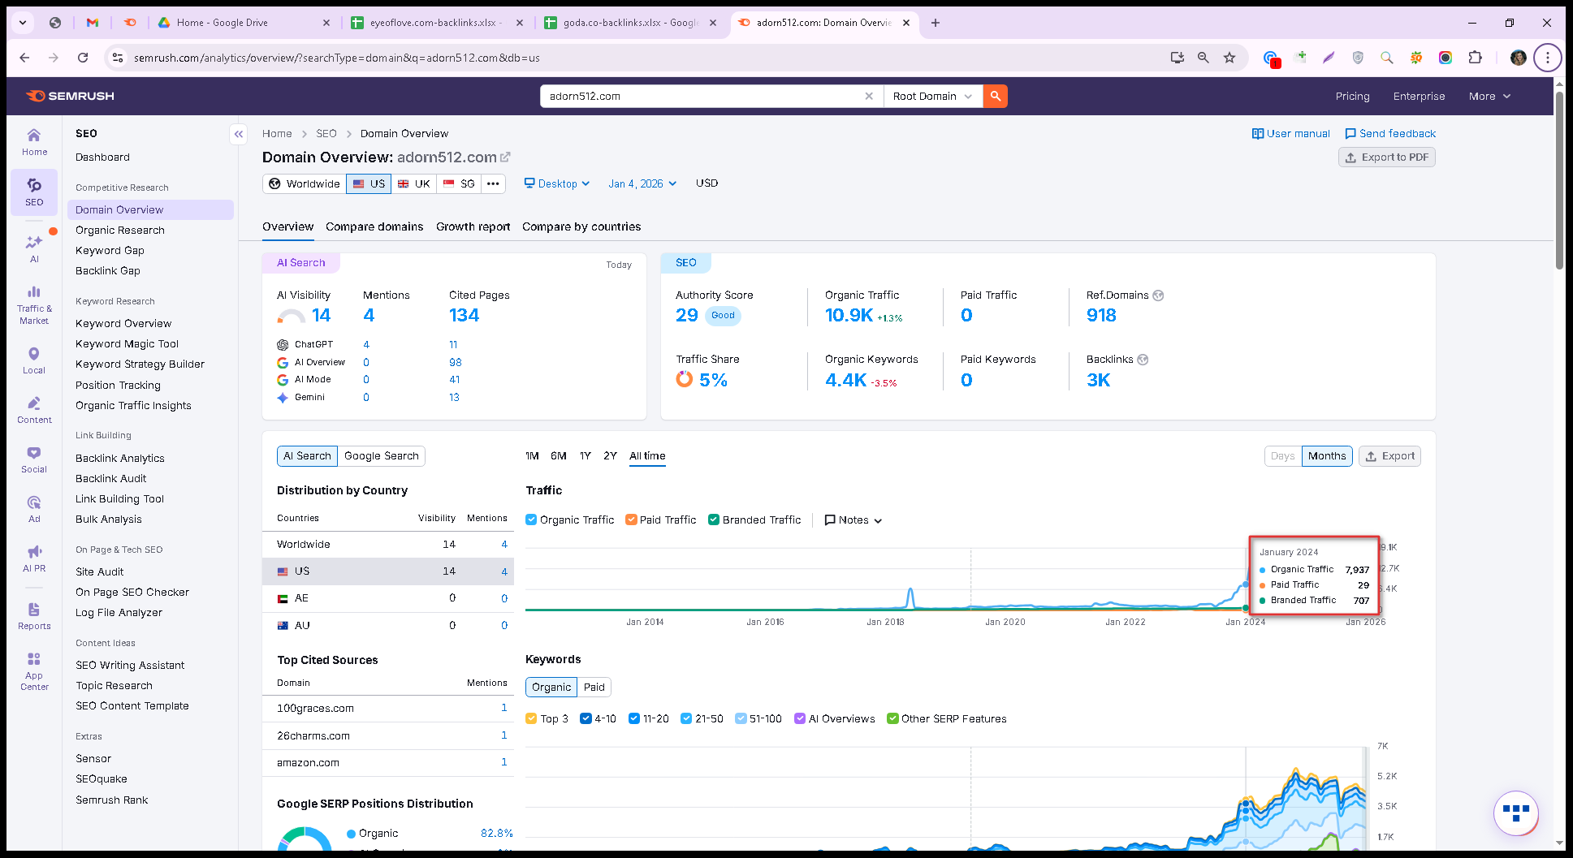Switch to Compare domains tab

(374, 226)
